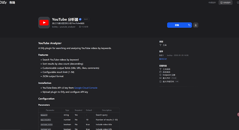Viewport: 239px width, 130px height.
Task: Click the 最大内存 memory icon
Action: click(160, 78)
